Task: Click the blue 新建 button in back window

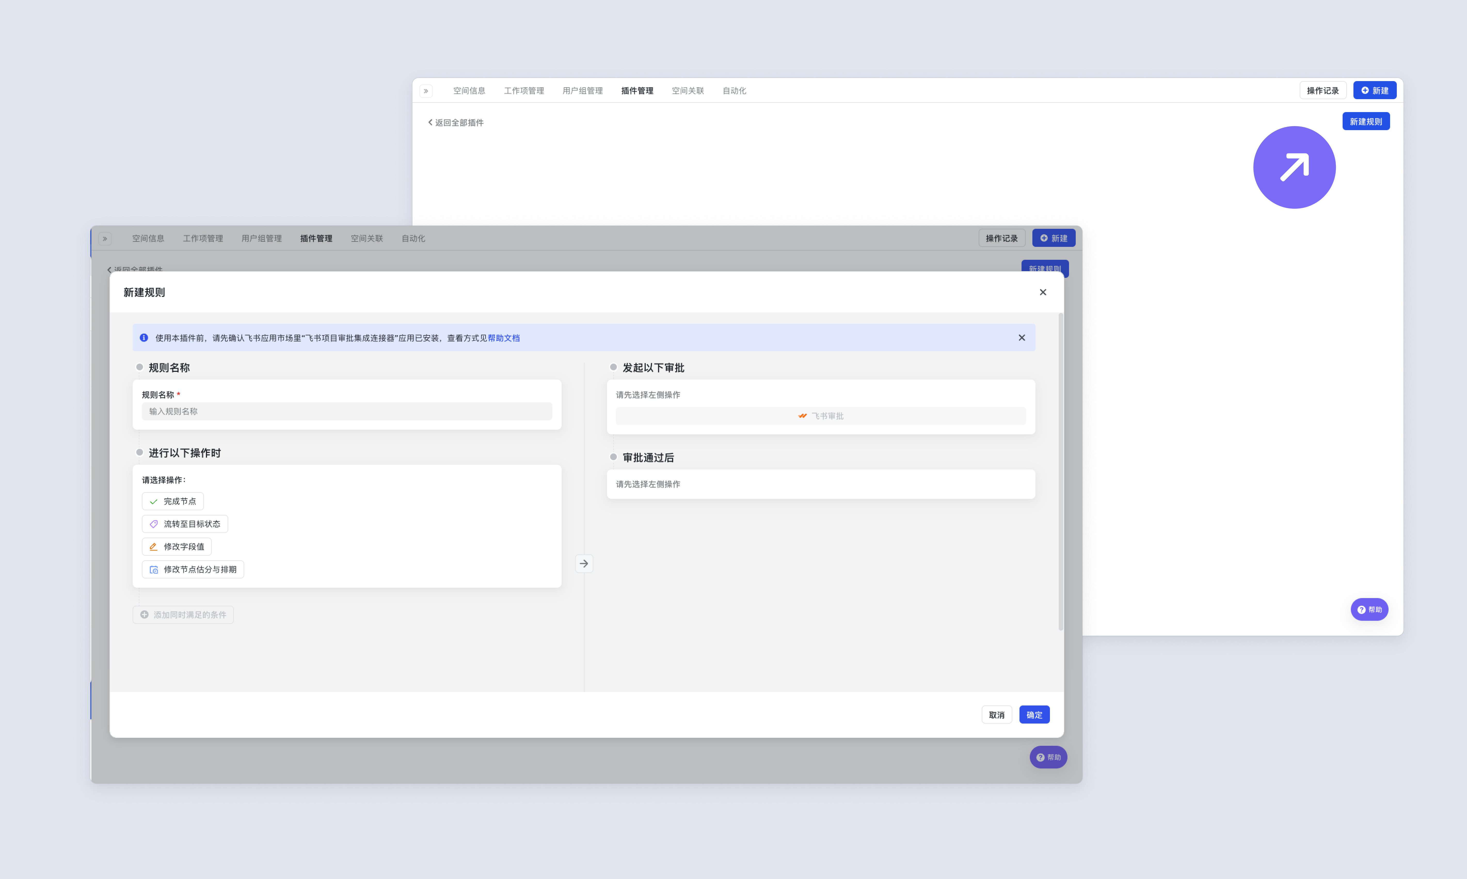Action: point(1375,91)
